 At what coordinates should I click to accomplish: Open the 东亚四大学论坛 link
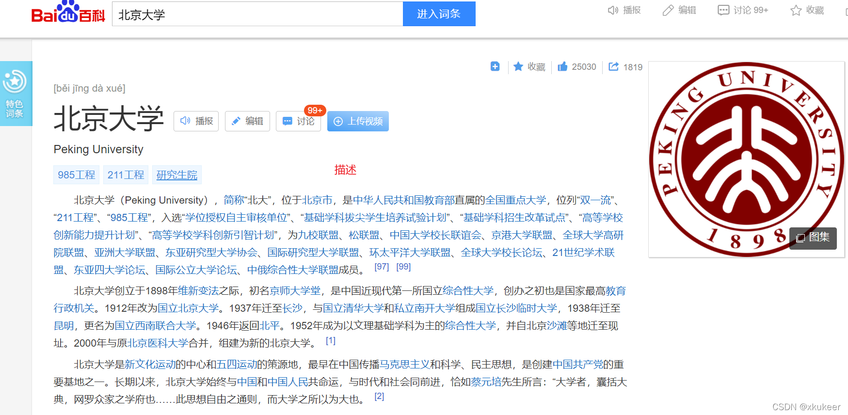pyautogui.click(x=110, y=270)
